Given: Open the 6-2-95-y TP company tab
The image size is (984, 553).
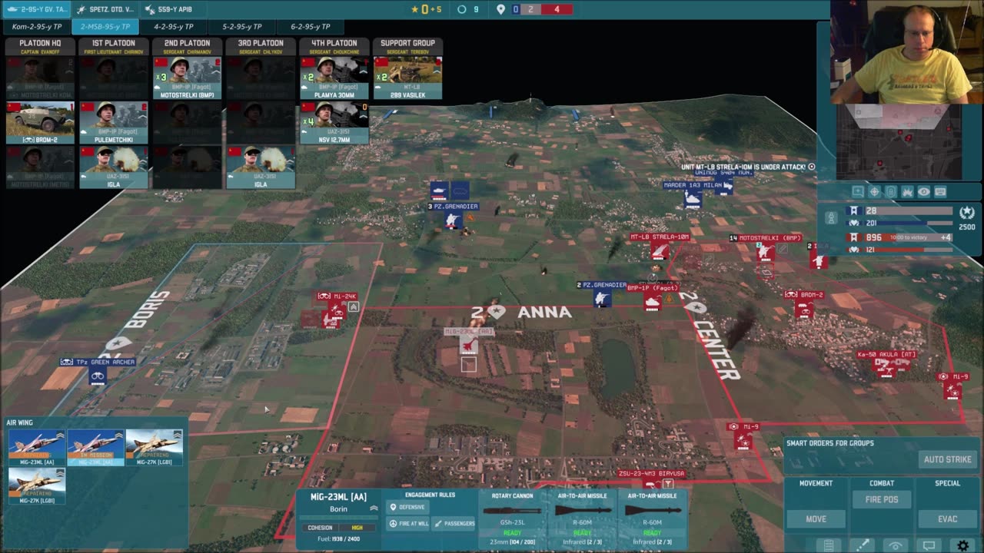Looking at the screenshot, I should click(x=311, y=27).
